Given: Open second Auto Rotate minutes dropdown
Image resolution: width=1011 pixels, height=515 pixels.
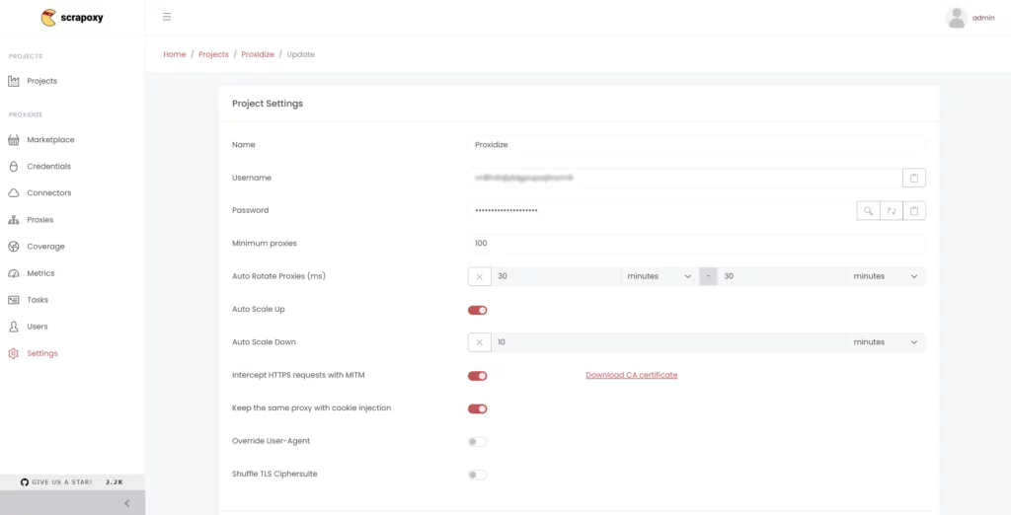Looking at the screenshot, I should pyautogui.click(x=886, y=276).
